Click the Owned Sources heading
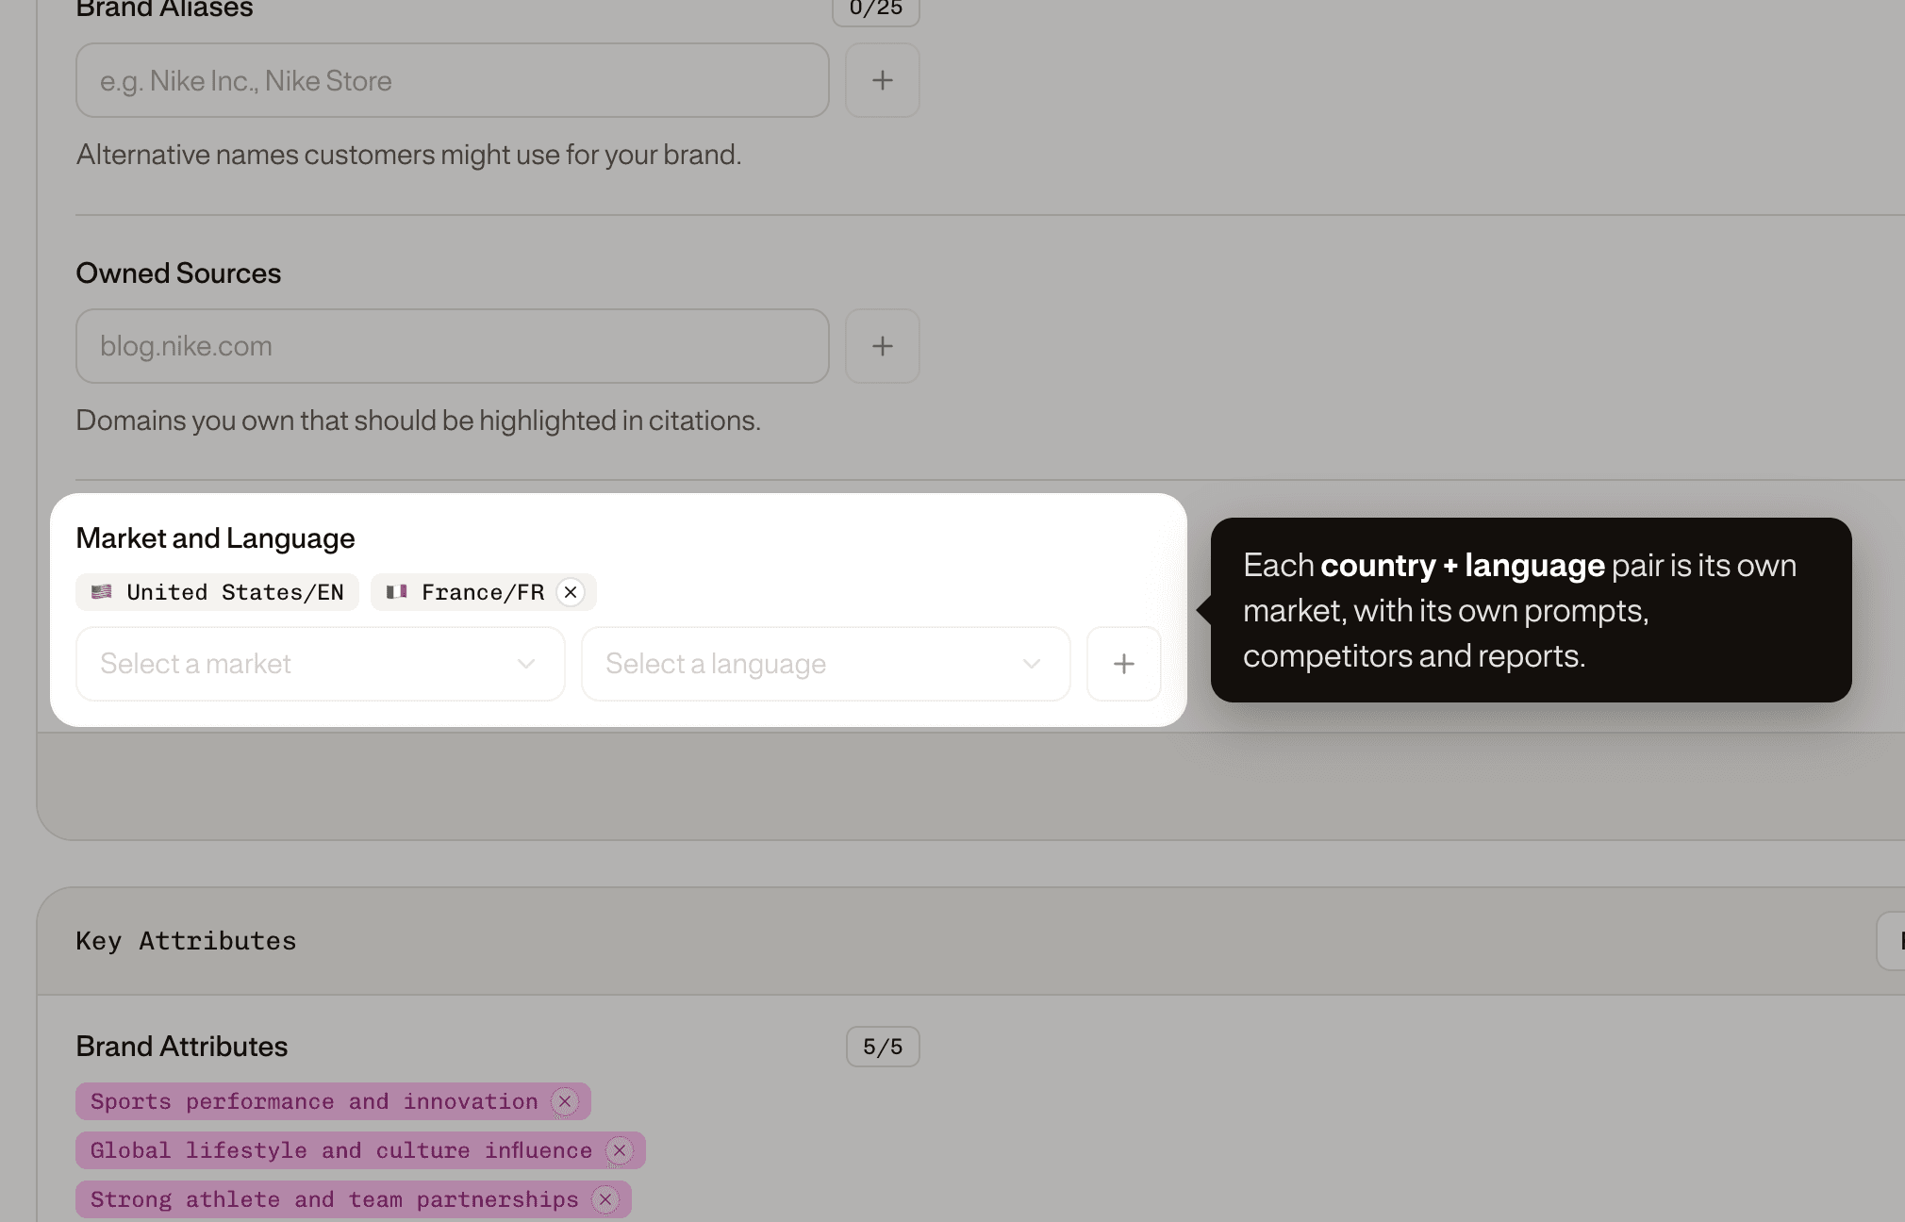 [178, 273]
